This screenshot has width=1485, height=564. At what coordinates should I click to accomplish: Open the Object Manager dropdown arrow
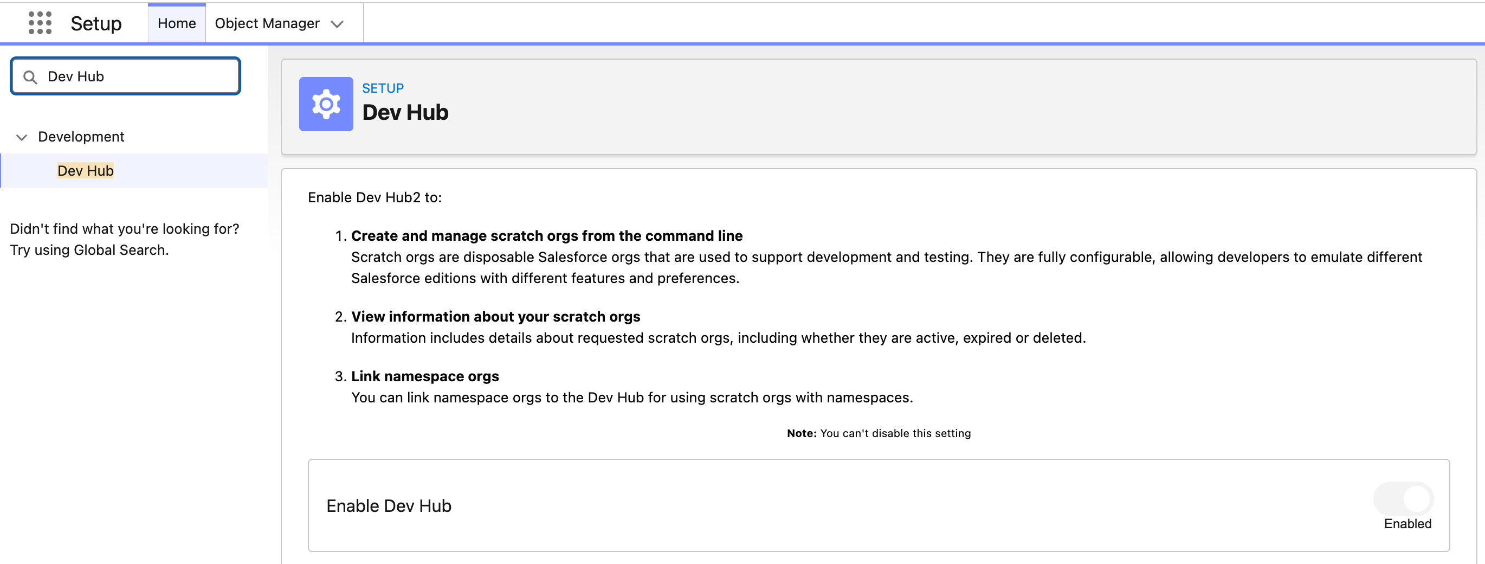tap(337, 24)
